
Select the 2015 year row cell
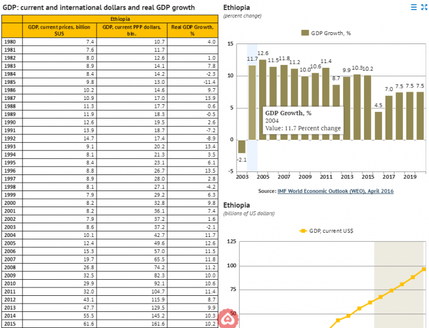click(x=12, y=324)
